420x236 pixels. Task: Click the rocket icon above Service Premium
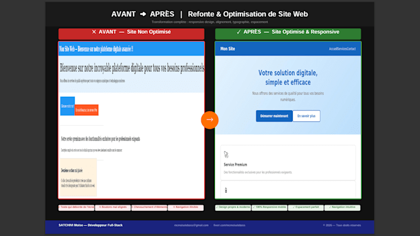coord(226,155)
